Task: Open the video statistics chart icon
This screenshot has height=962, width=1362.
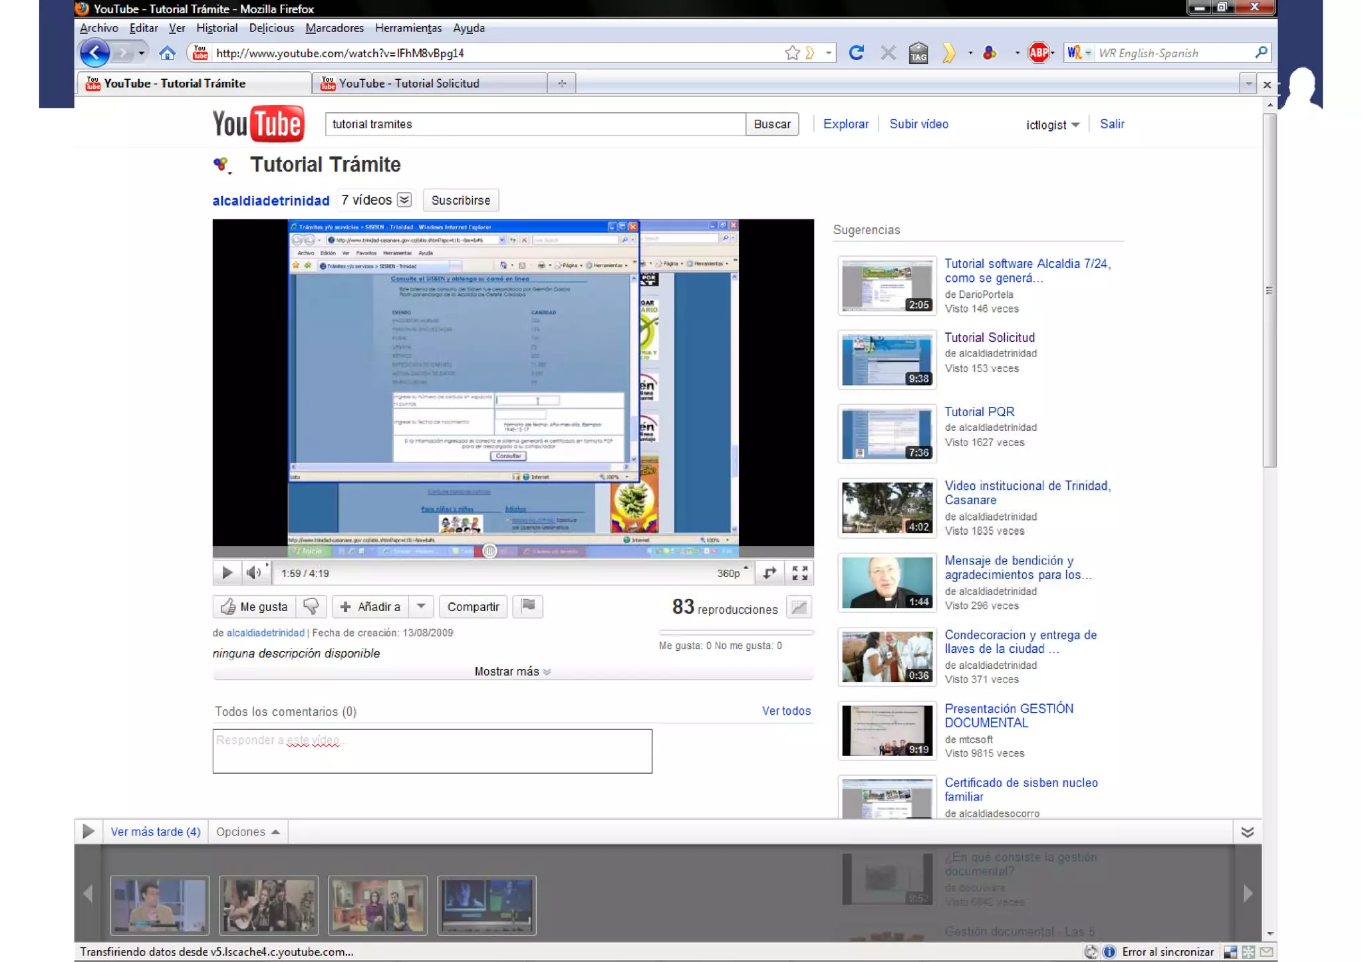Action: [799, 607]
